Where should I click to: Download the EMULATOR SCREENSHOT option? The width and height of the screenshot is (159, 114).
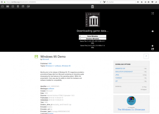click(x=124, y=72)
